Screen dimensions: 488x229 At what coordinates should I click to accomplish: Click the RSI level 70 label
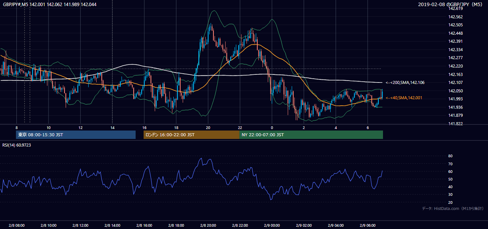(450, 164)
